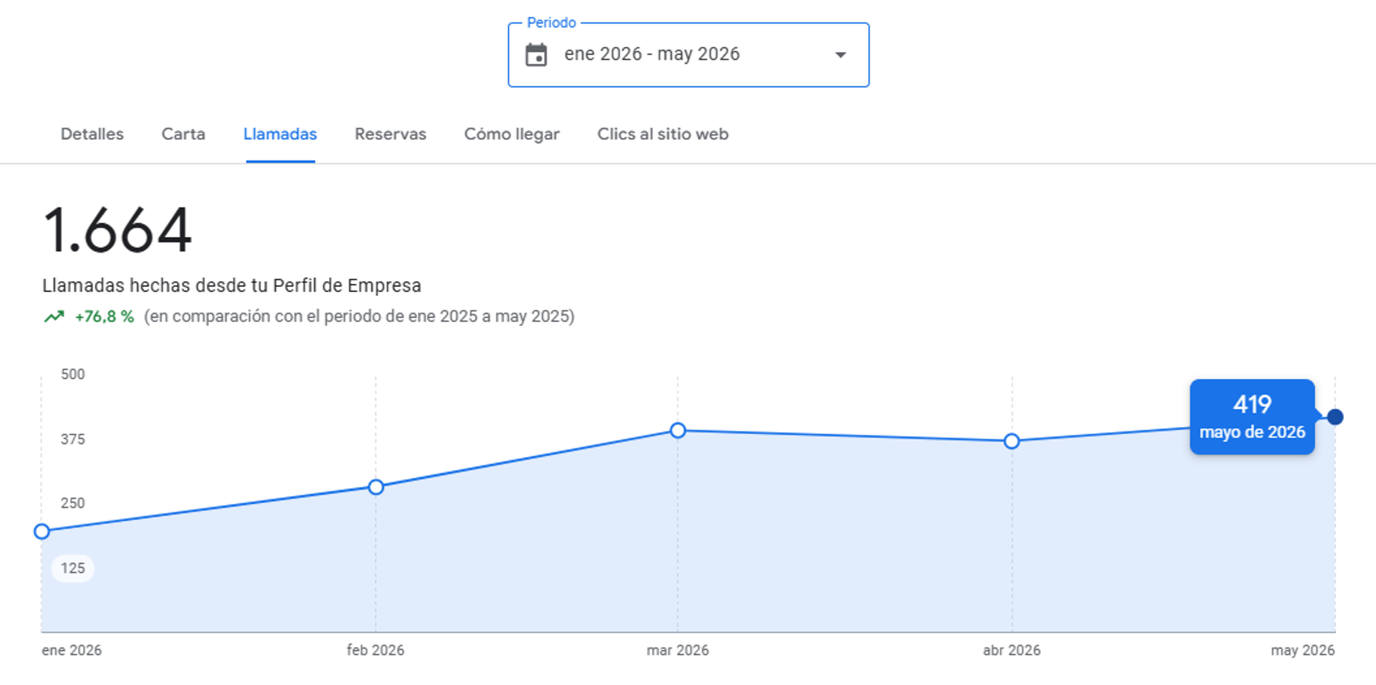Select the feb 2026 data point

pos(376,487)
